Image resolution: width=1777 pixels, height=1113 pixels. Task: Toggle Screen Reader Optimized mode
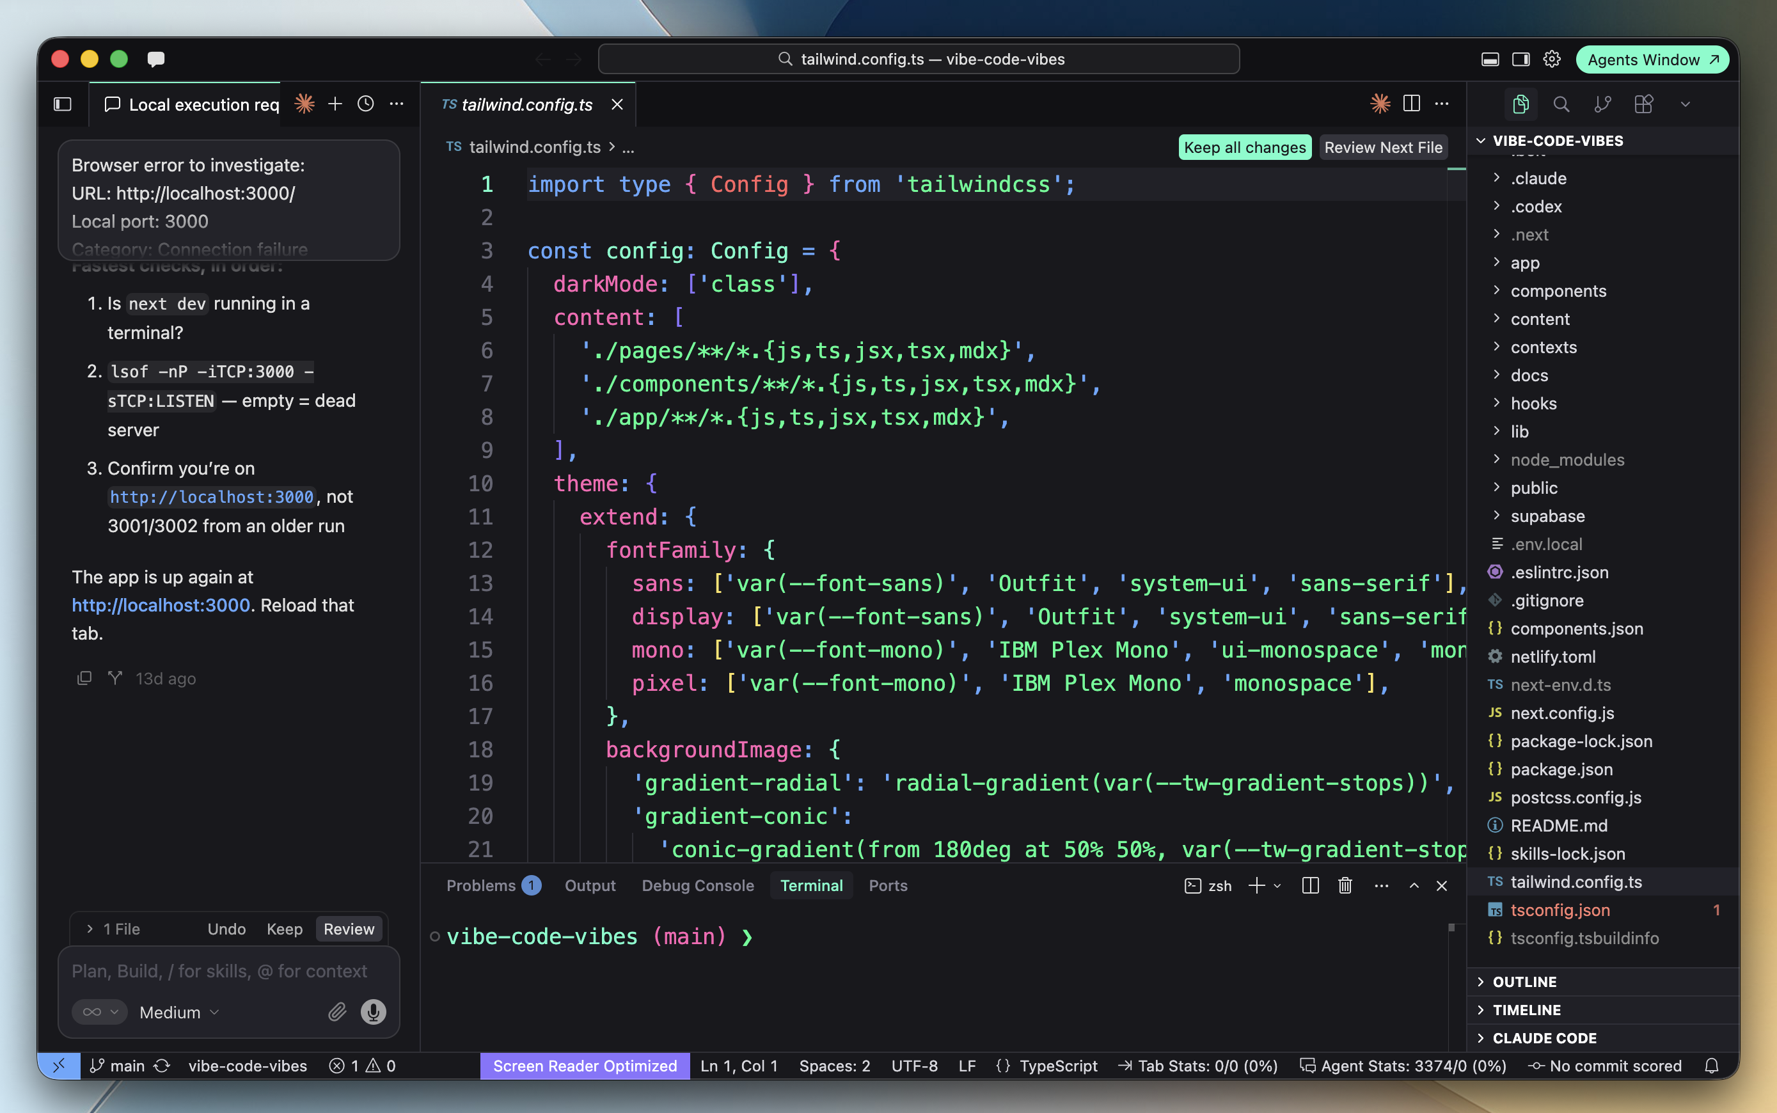[x=585, y=1066]
